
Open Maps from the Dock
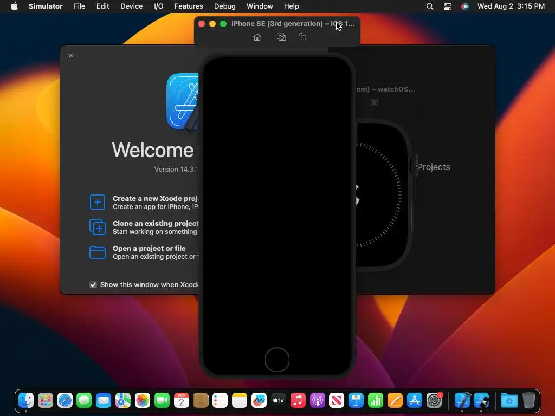click(x=123, y=400)
